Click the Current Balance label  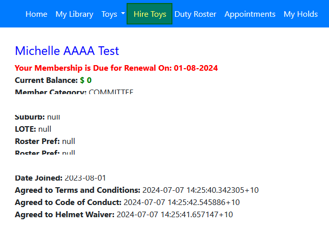pos(46,80)
